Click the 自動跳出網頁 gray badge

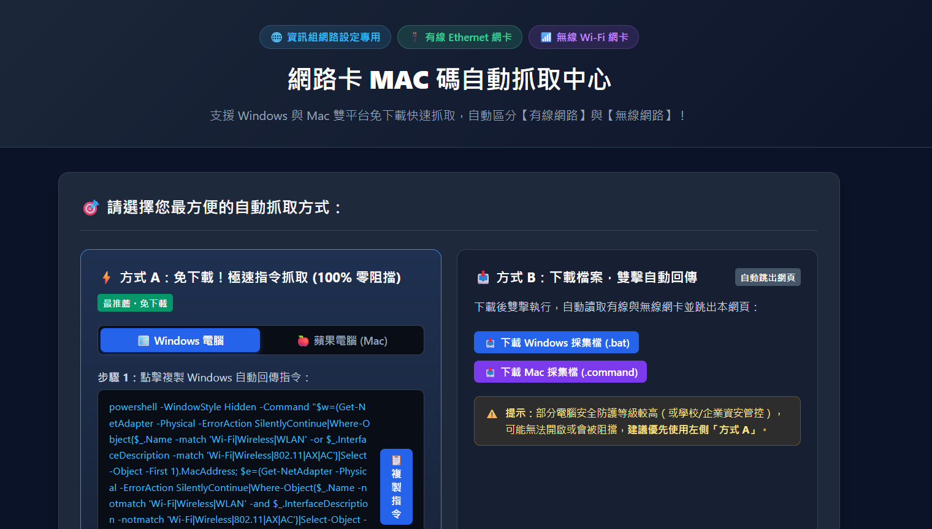[768, 277]
